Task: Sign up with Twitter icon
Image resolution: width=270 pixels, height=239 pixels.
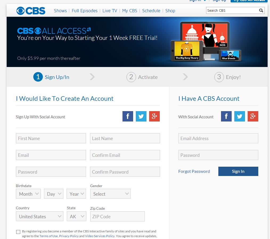Action: (x=141, y=116)
